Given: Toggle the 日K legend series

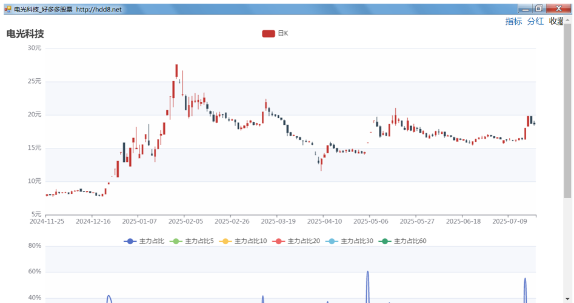Looking at the screenshot, I should 275,33.
